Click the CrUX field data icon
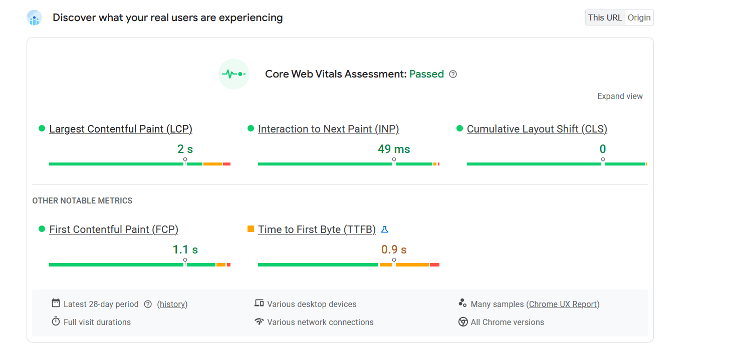 pos(34,18)
